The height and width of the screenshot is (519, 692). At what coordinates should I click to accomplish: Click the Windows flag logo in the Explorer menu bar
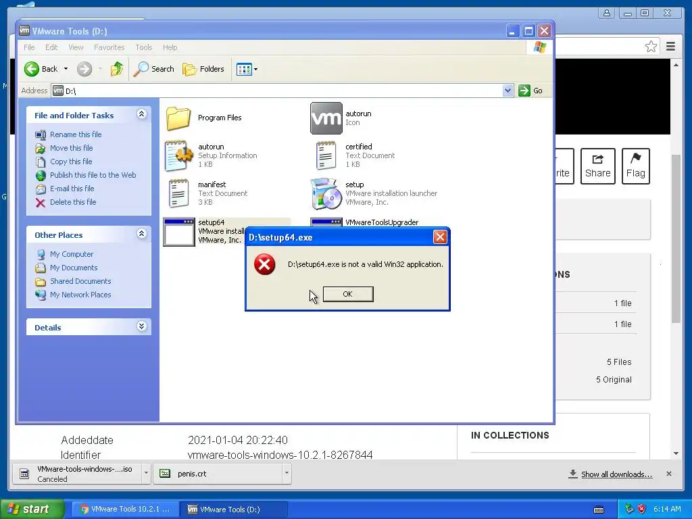[539, 47]
